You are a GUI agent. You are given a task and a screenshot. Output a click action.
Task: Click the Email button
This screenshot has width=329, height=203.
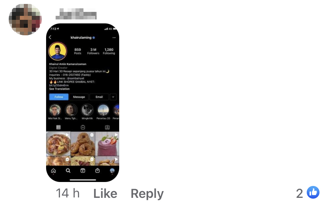click(99, 97)
